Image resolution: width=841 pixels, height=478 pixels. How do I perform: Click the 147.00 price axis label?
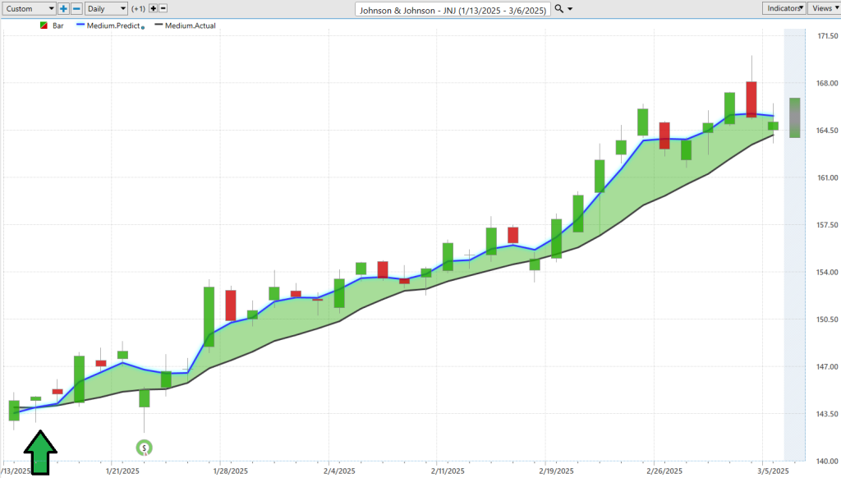pos(828,366)
